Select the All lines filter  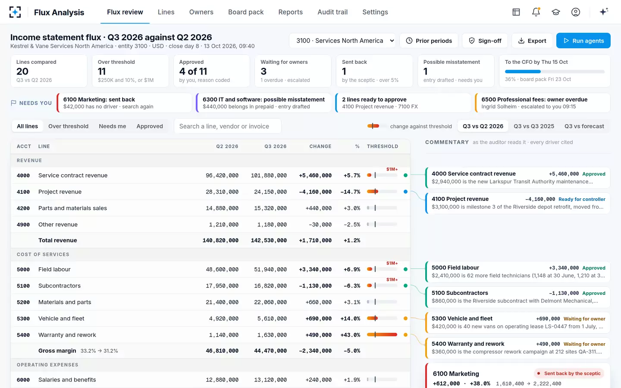[27, 126]
